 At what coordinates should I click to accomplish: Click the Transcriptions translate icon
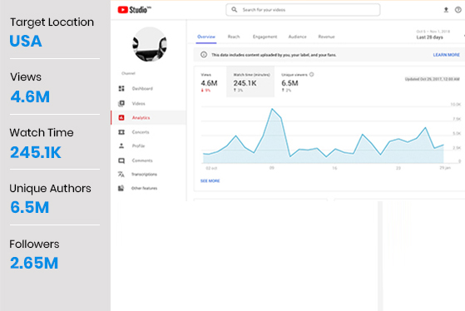point(121,174)
